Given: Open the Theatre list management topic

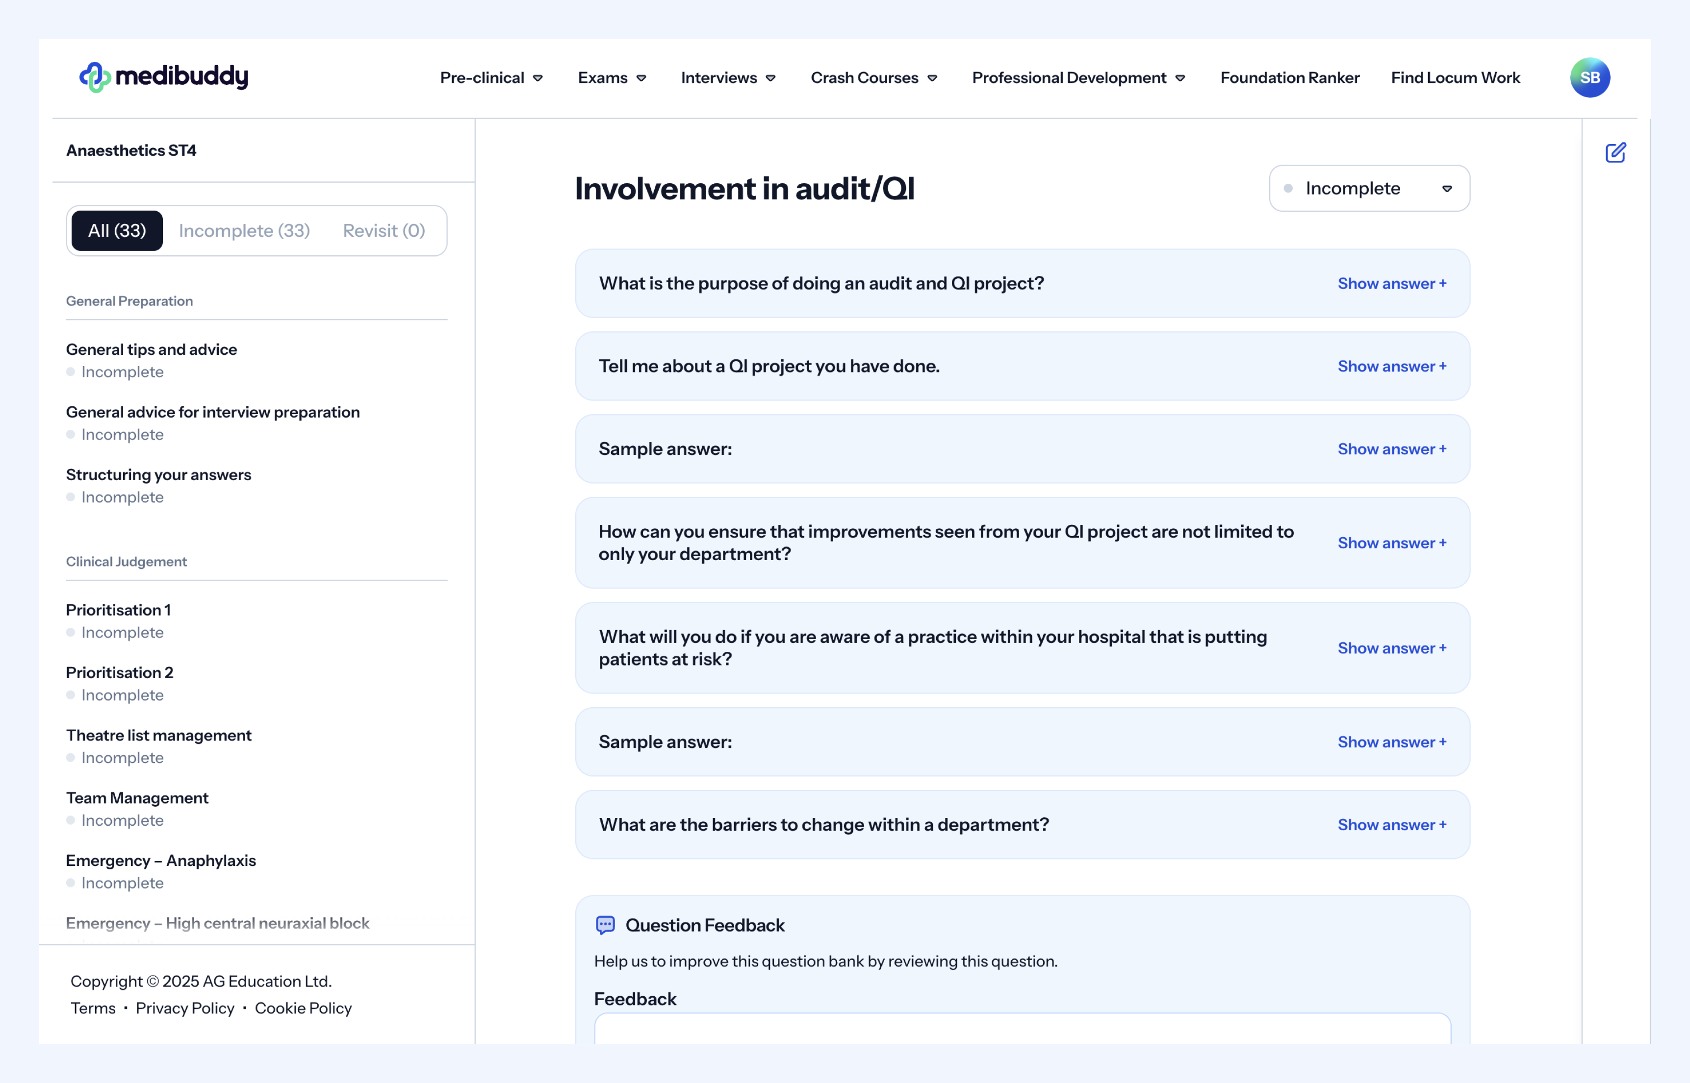Looking at the screenshot, I should click(159, 735).
